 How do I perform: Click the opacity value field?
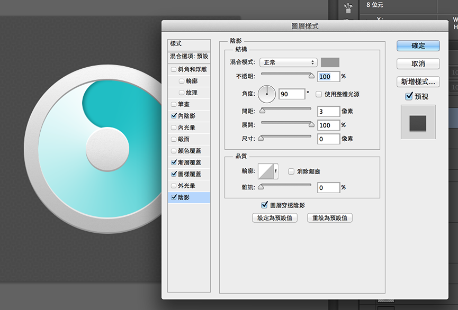tap(329, 77)
